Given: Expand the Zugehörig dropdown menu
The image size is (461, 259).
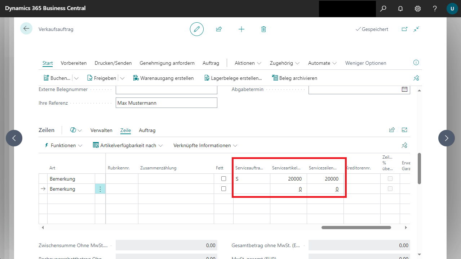Looking at the screenshot, I should (284, 63).
